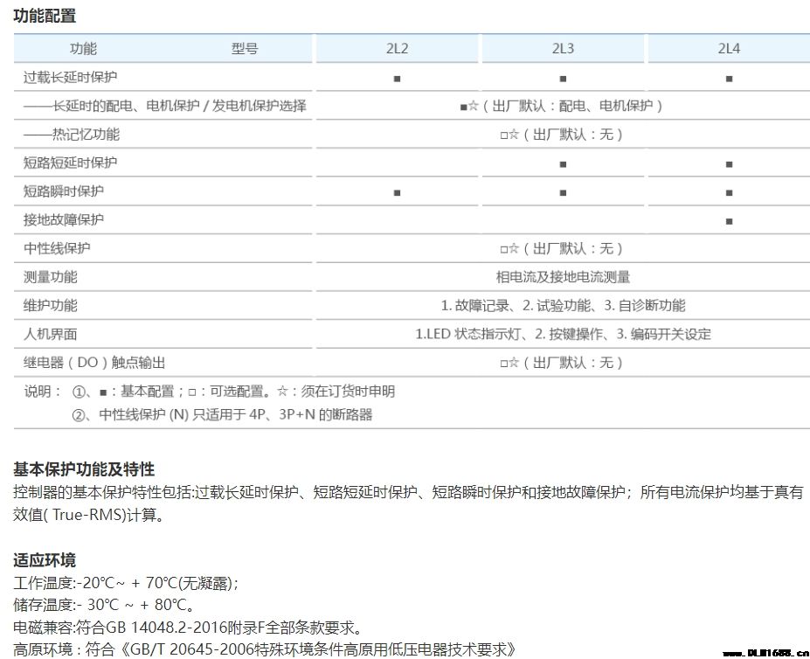The height and width of the screenshot is (659, 810).
Task: Click the '短路短延时保护' row label
Action: [70, 163]
